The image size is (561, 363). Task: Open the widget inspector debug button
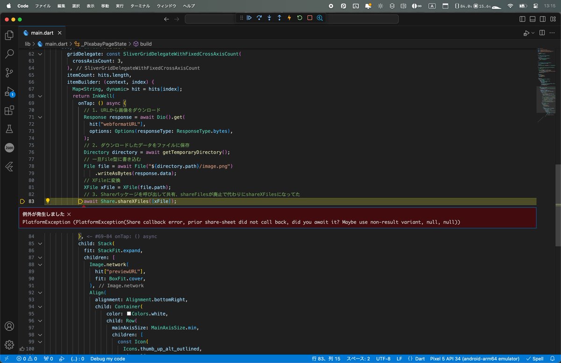(x=320, y=18)
